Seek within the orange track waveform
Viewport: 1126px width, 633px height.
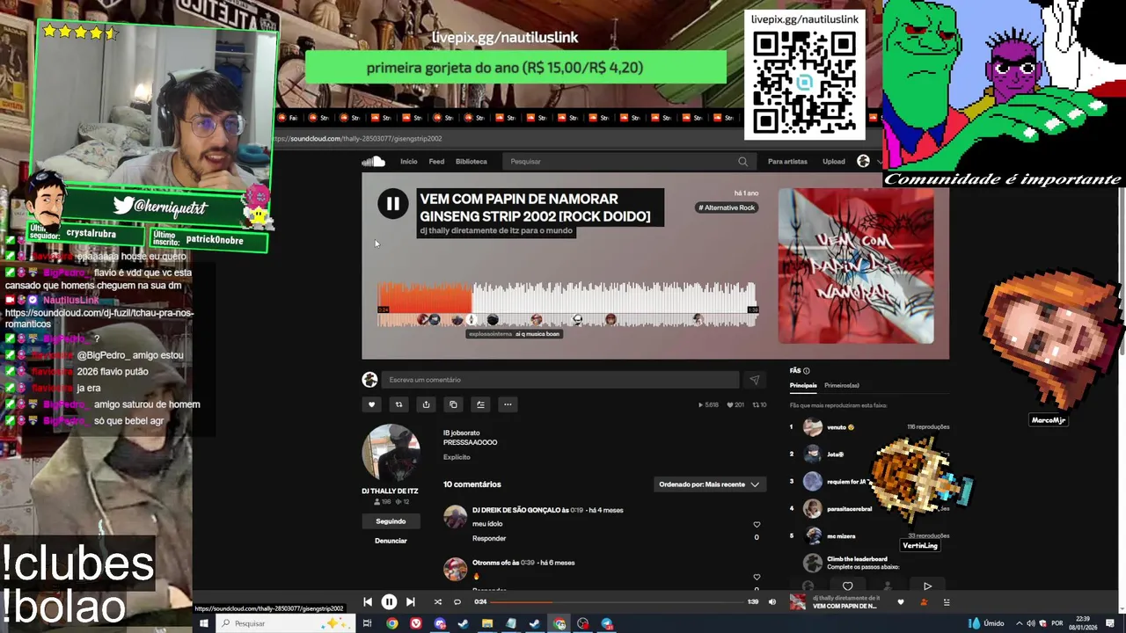click(x=425, y=297)
